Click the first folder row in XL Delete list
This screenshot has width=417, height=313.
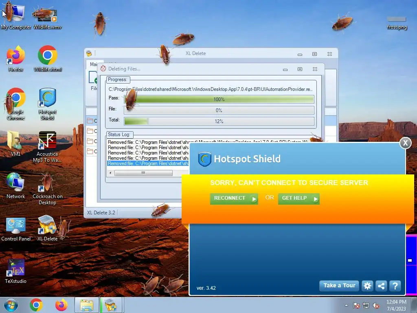click(x=92, y=121)
